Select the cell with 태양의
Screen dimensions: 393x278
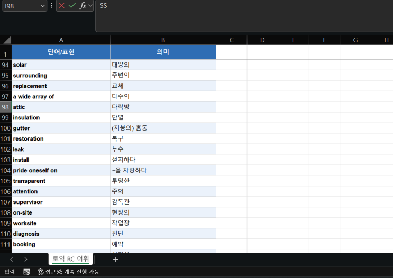tap(163, 65)
